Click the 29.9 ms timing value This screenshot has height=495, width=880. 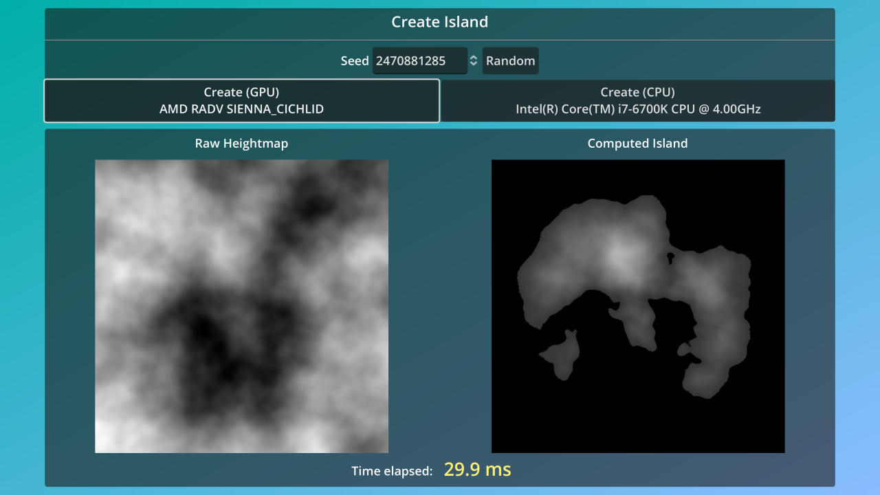pyautogui.click(x=477, y=470)
